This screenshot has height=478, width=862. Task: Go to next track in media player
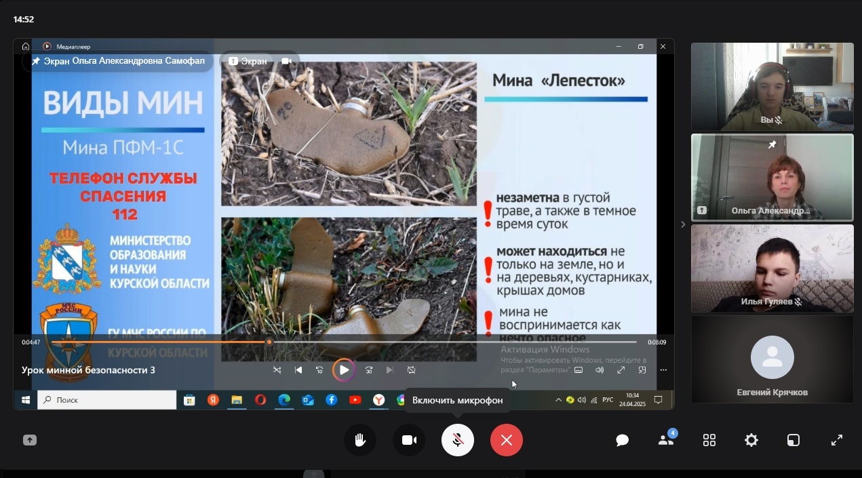[x=389, y=370]
